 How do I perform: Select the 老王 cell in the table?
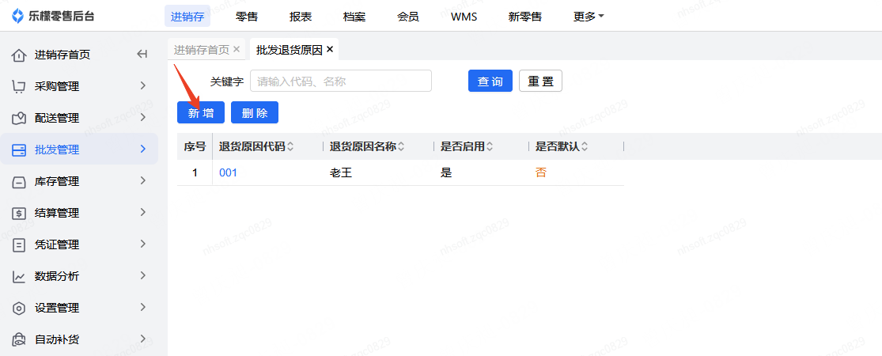tap(341, 172)
